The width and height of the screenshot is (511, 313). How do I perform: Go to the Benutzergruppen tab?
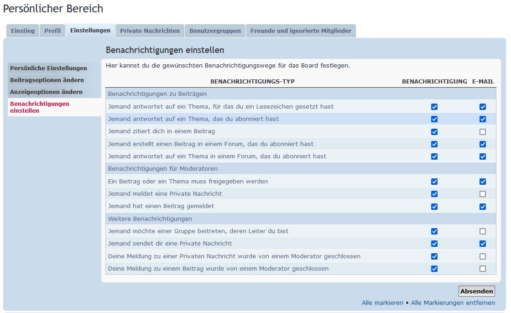coord(215,31)
